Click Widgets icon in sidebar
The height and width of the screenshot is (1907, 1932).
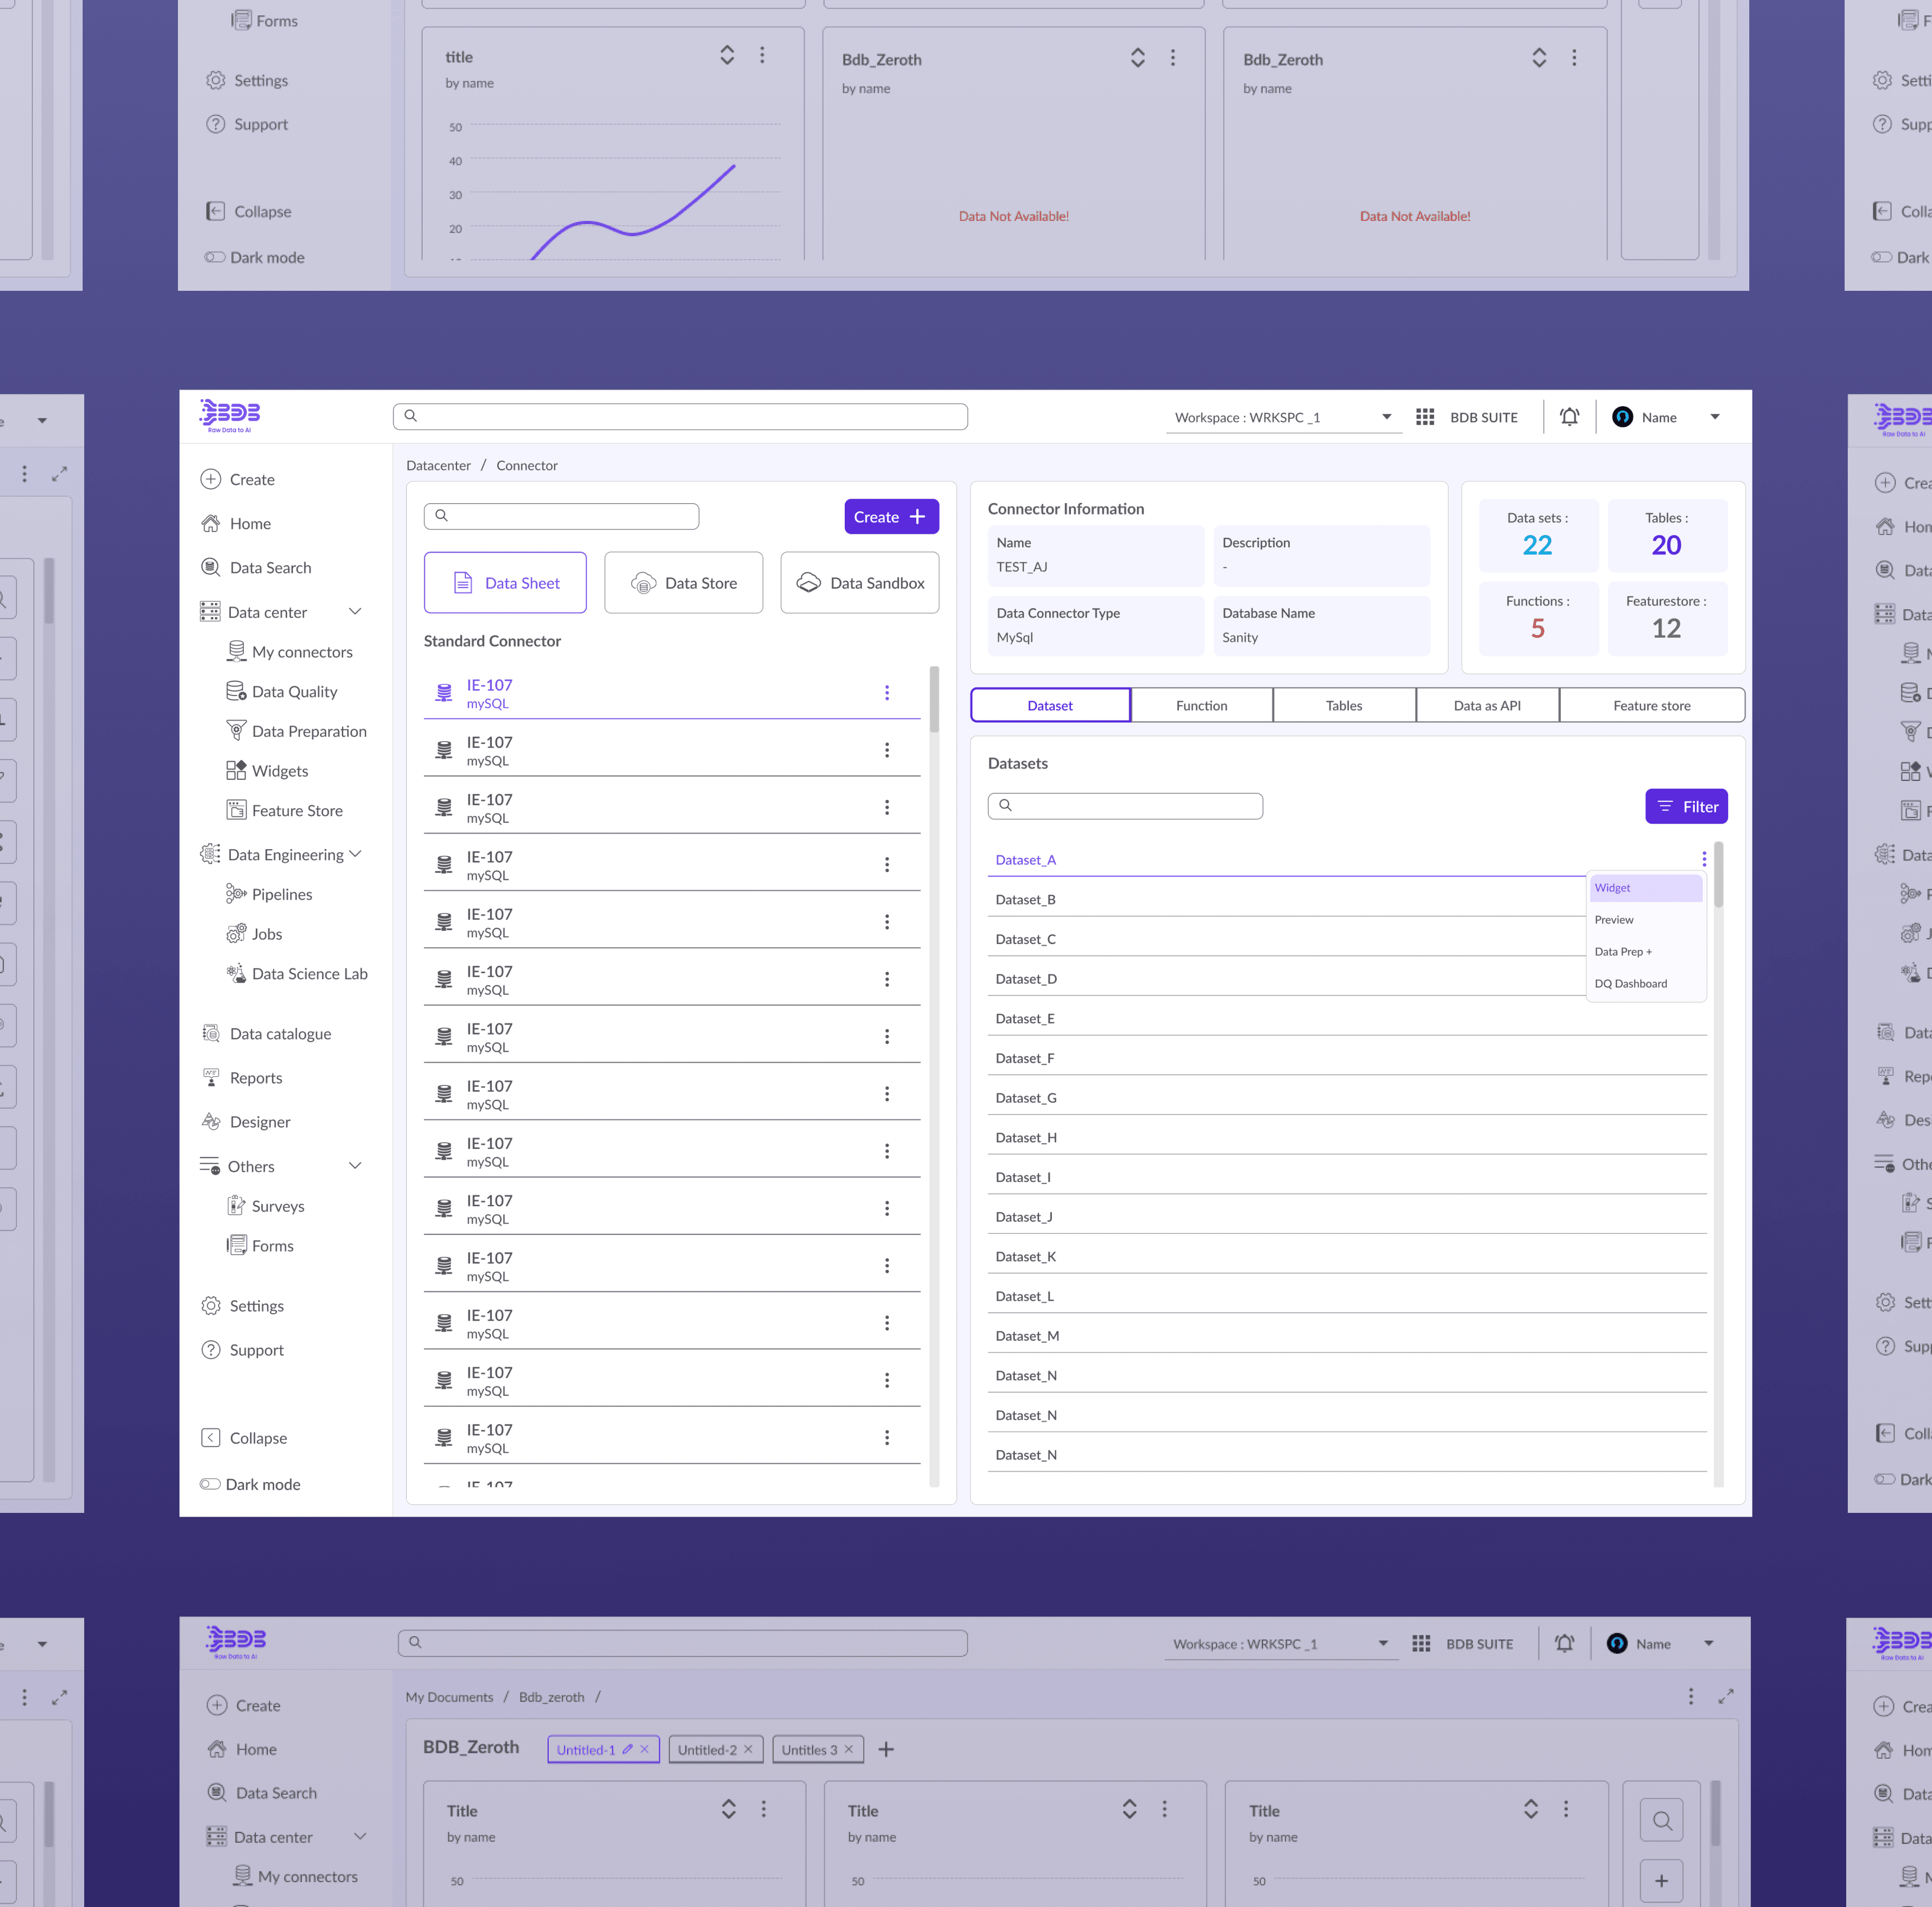tap(236, 770)
